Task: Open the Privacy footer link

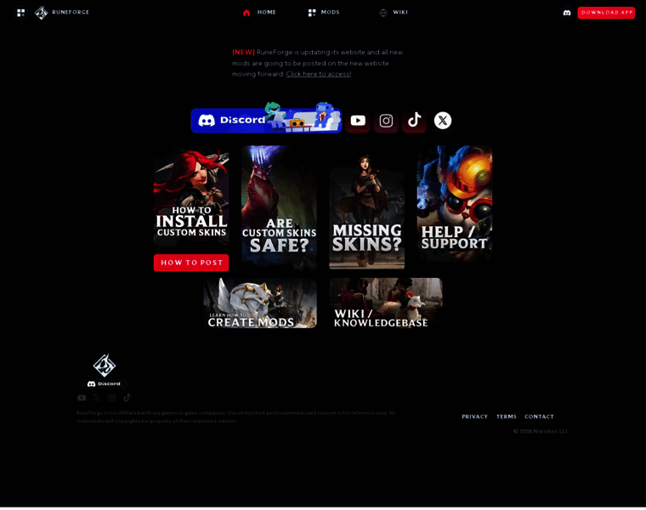Action: 474,416
